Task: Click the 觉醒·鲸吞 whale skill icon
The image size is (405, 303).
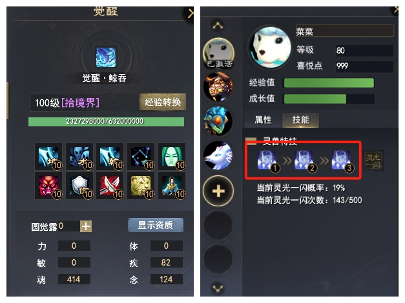Action: (106, 57)
